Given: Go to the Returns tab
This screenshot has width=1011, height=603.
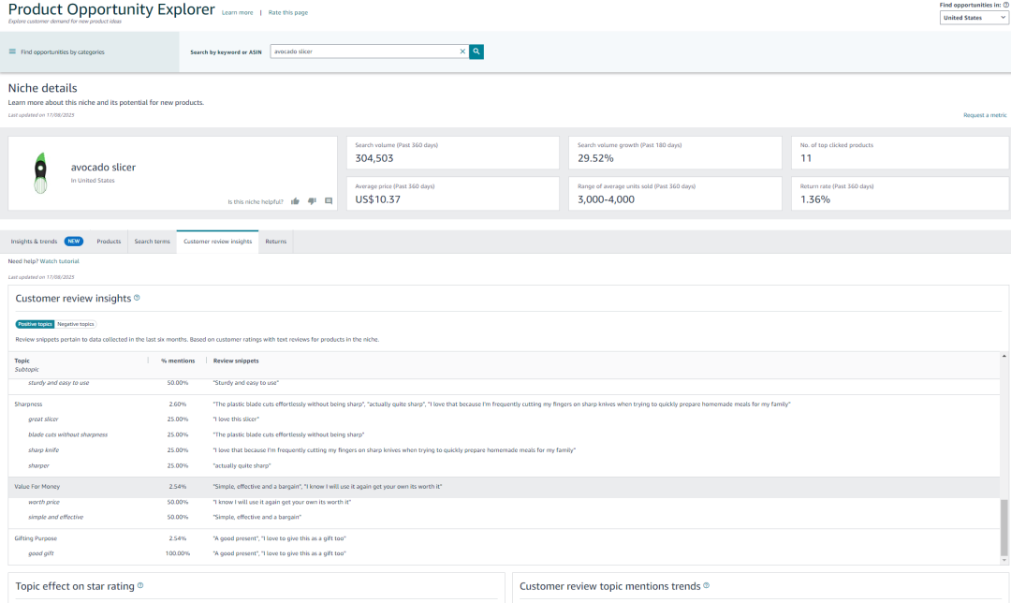Looking at the screenshot, I should point(275,242).
